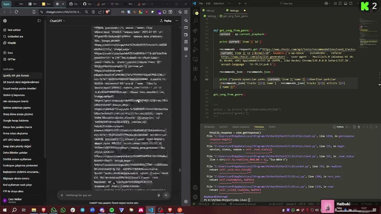This screenshot has width=381, height=214.
Task: Collapse the ChatGPT sidebar with the panel icon
Action: pyautogui.click(x=39, y=21)
